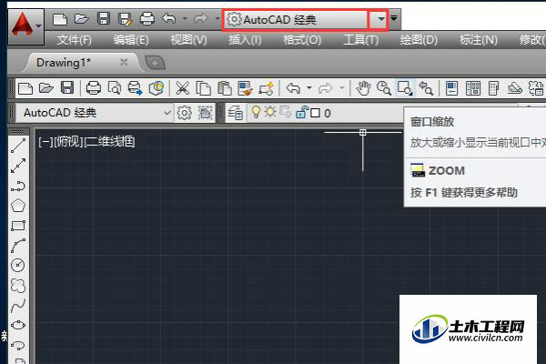Screen dimensions: 546x364
Task: Open the Properties palette icon
Action: (x=452, y=88)
